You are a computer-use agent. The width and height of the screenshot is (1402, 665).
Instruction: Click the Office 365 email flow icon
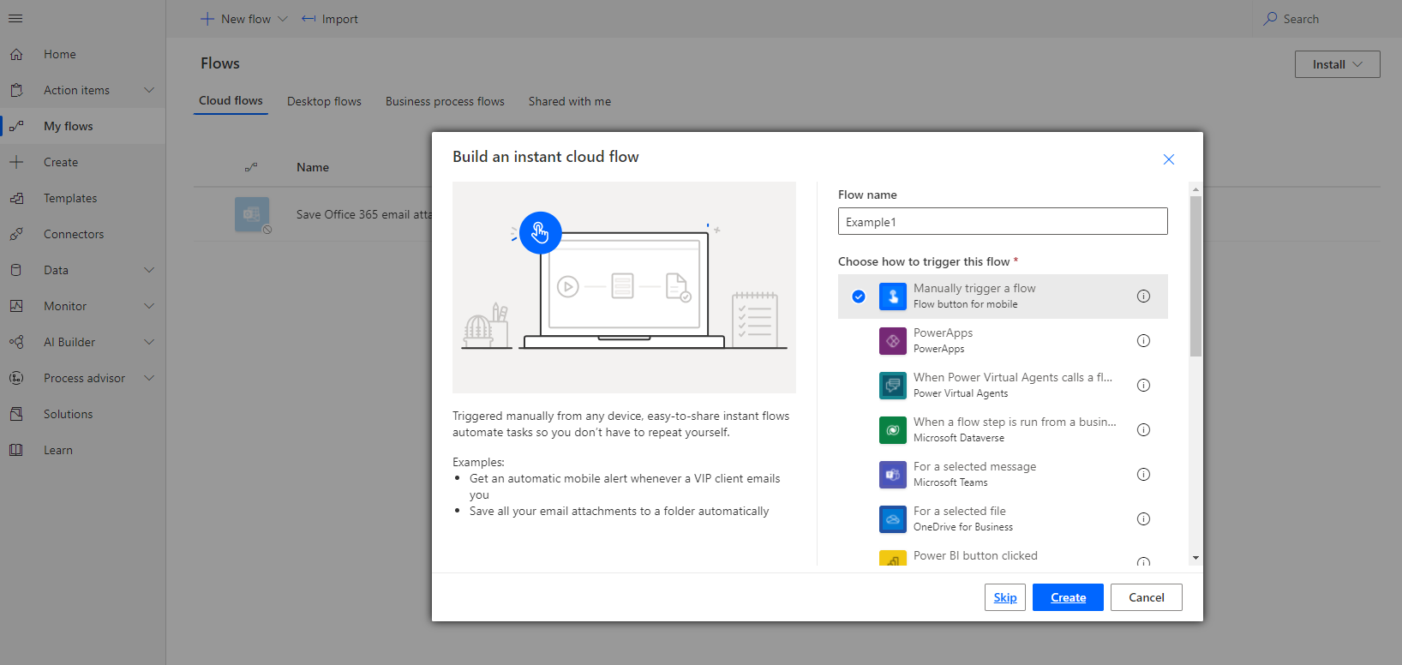(252, 214)
